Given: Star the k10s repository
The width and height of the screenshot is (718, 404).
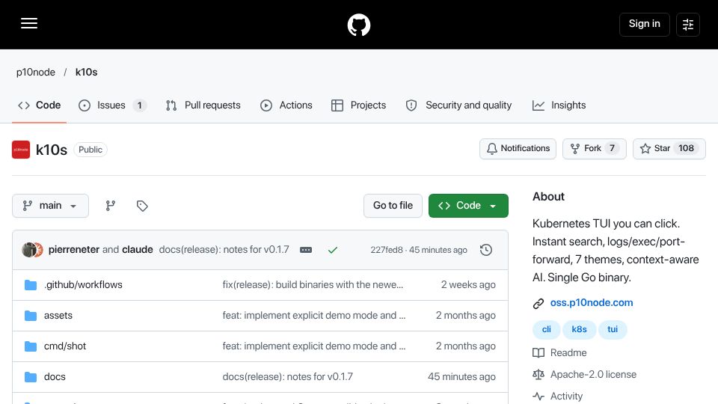Looking at the screenshot, I should [669, 148].
